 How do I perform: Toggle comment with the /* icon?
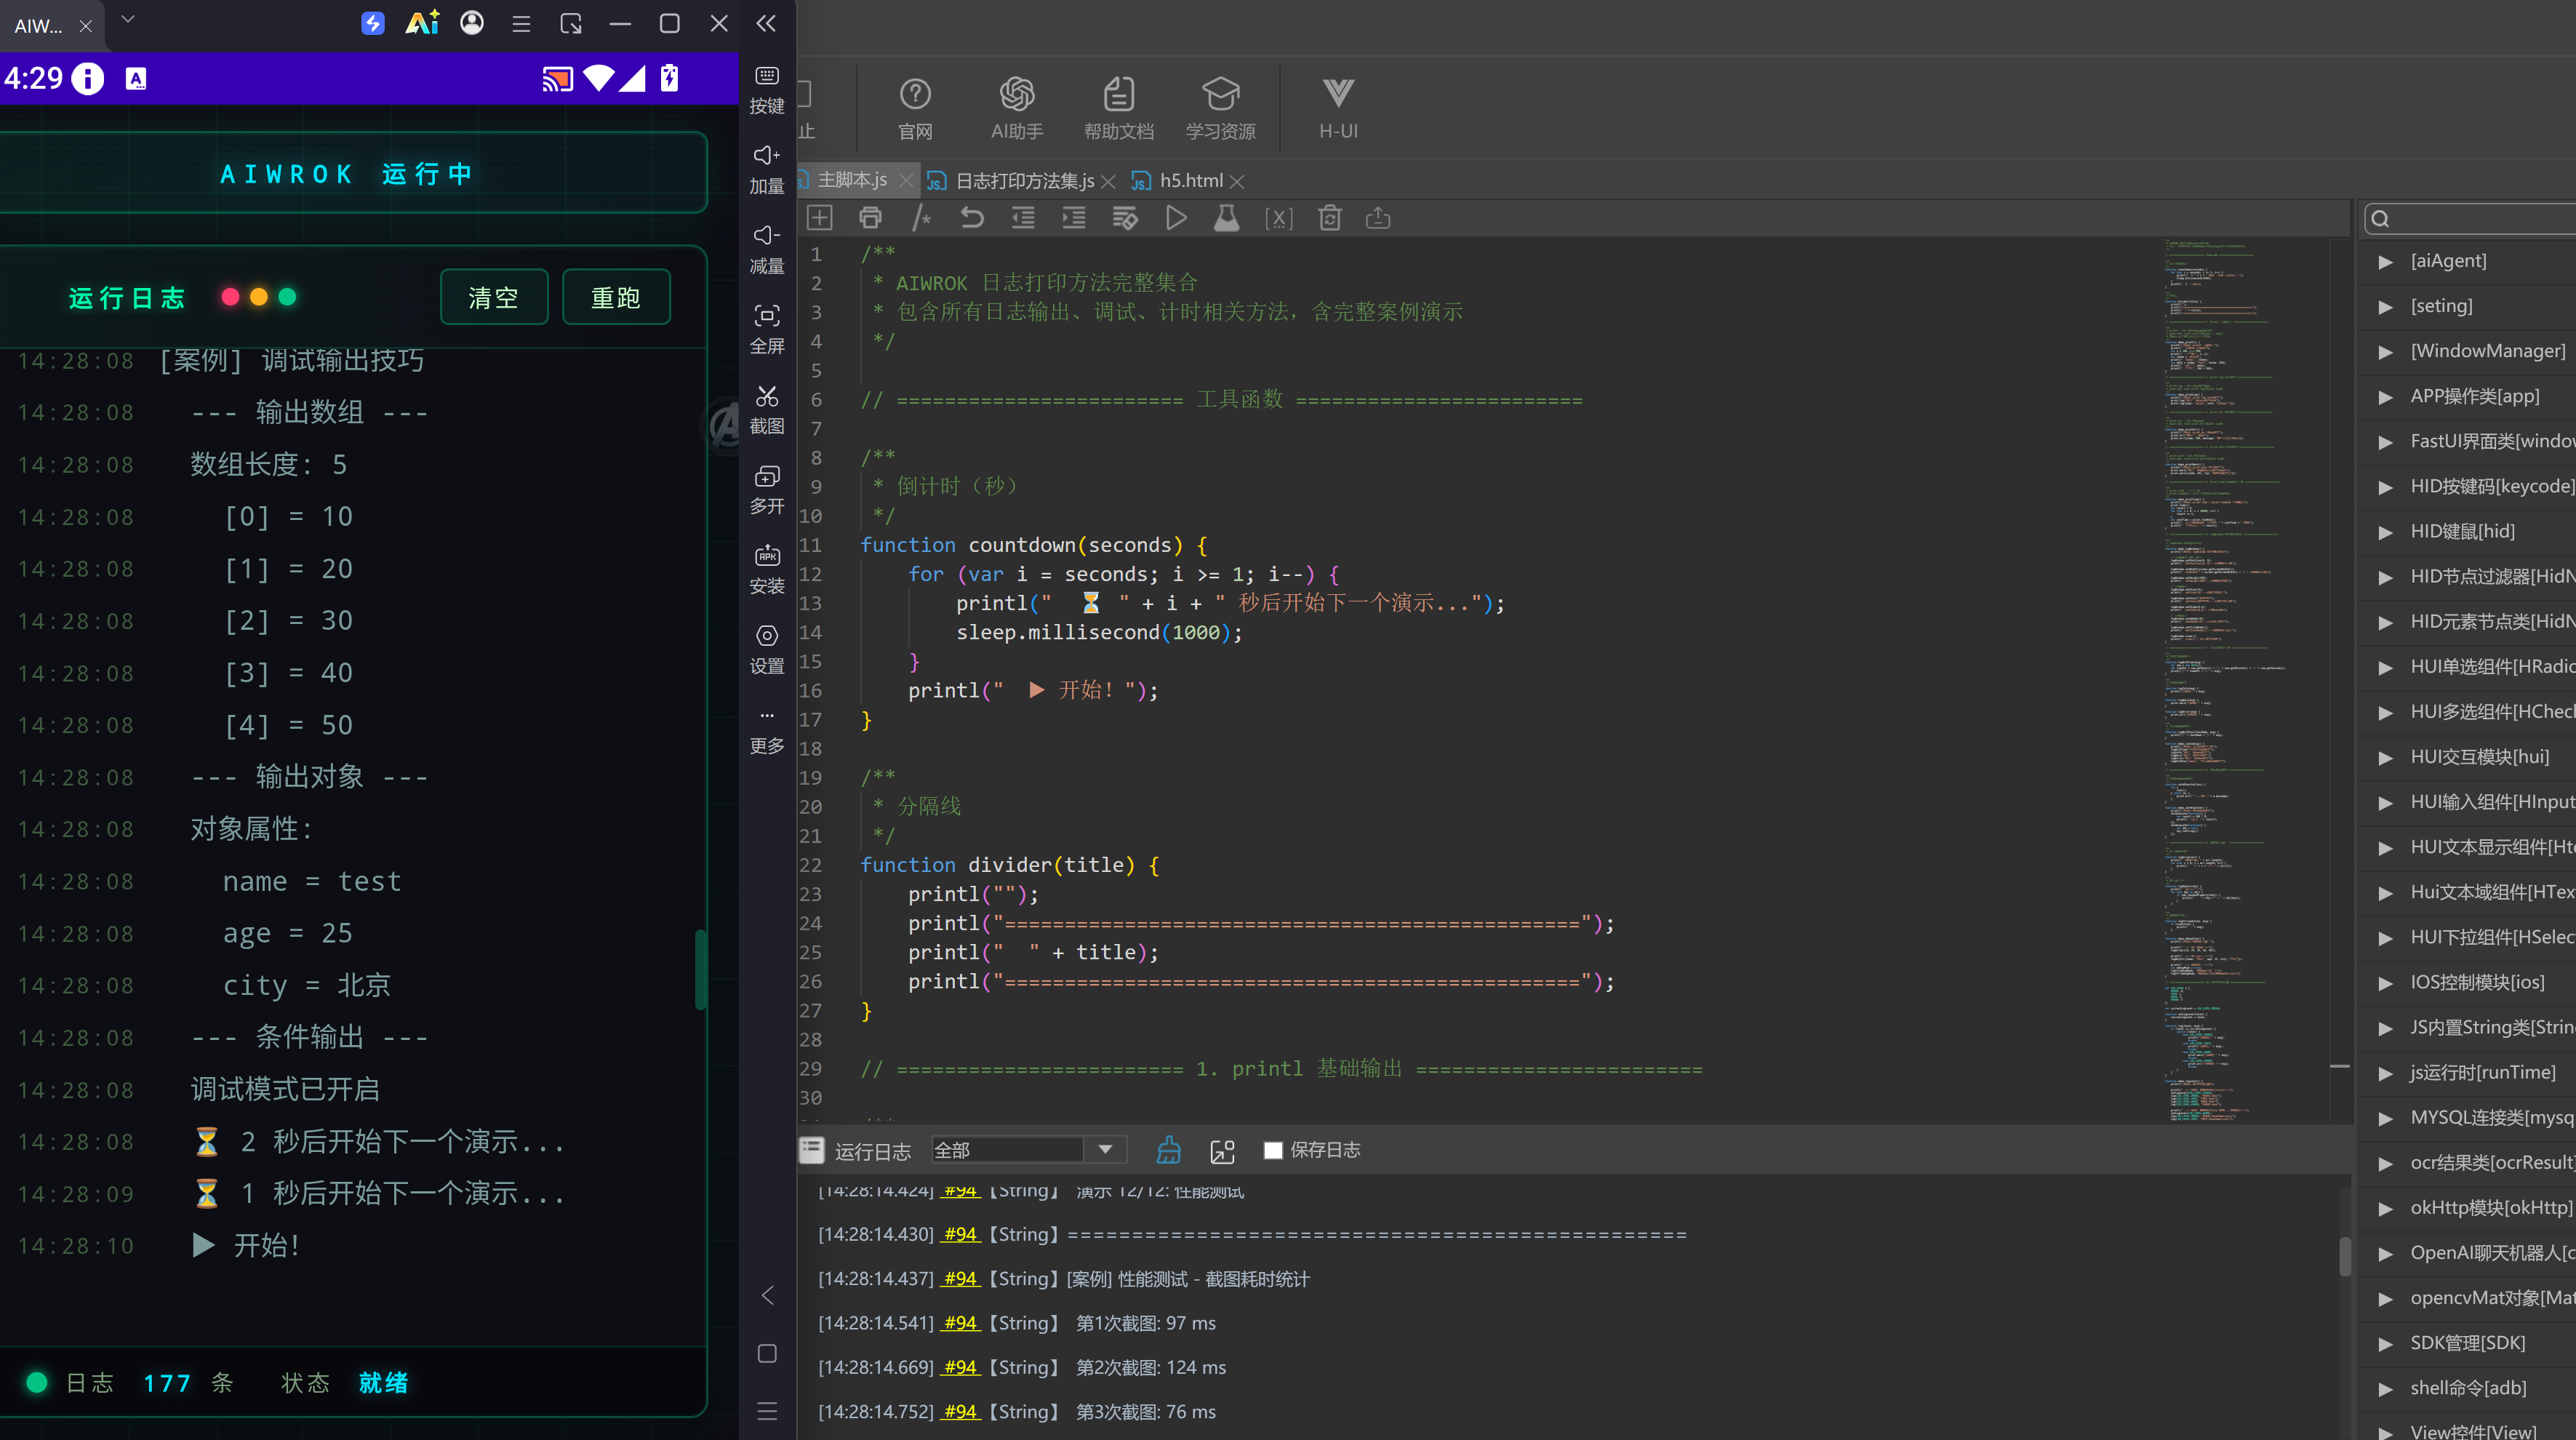[921, 218]
